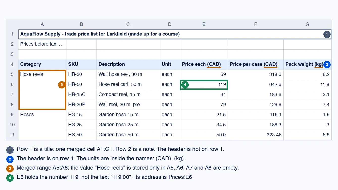This screenshot has width=338, height=190.
Task: Select column E header
Action: (204, 24)
